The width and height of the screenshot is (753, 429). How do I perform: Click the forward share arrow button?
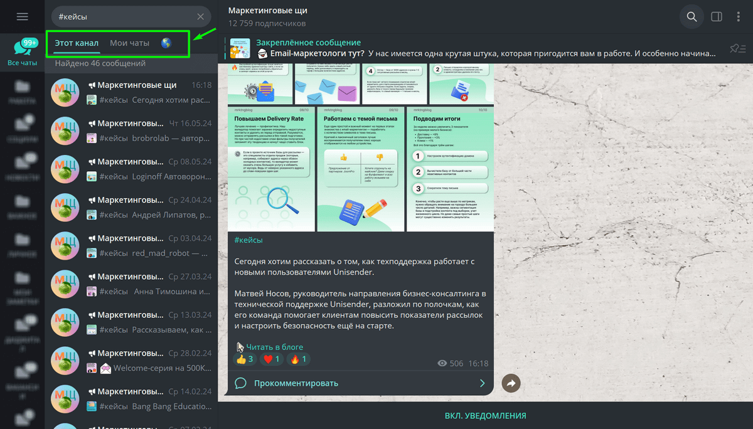(x=511, y=383)
